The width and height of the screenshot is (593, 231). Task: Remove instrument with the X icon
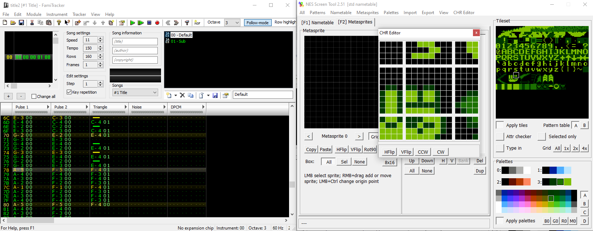click(x=182, y=95)
